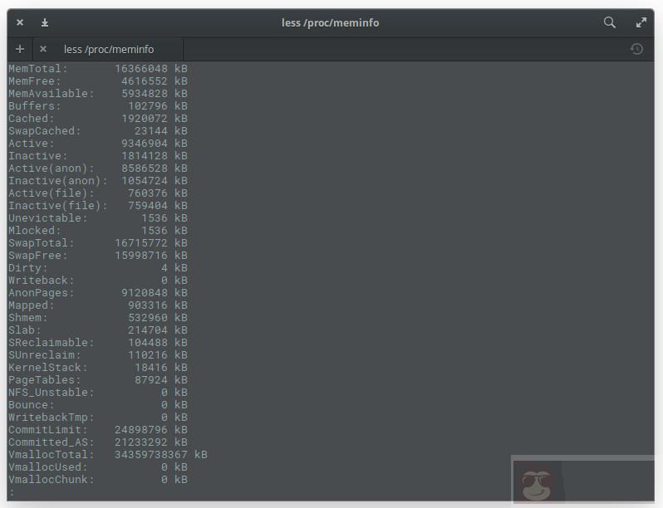Click the NFS_Unstable 0 kB line
663x508 pixels.
point(98,393)
